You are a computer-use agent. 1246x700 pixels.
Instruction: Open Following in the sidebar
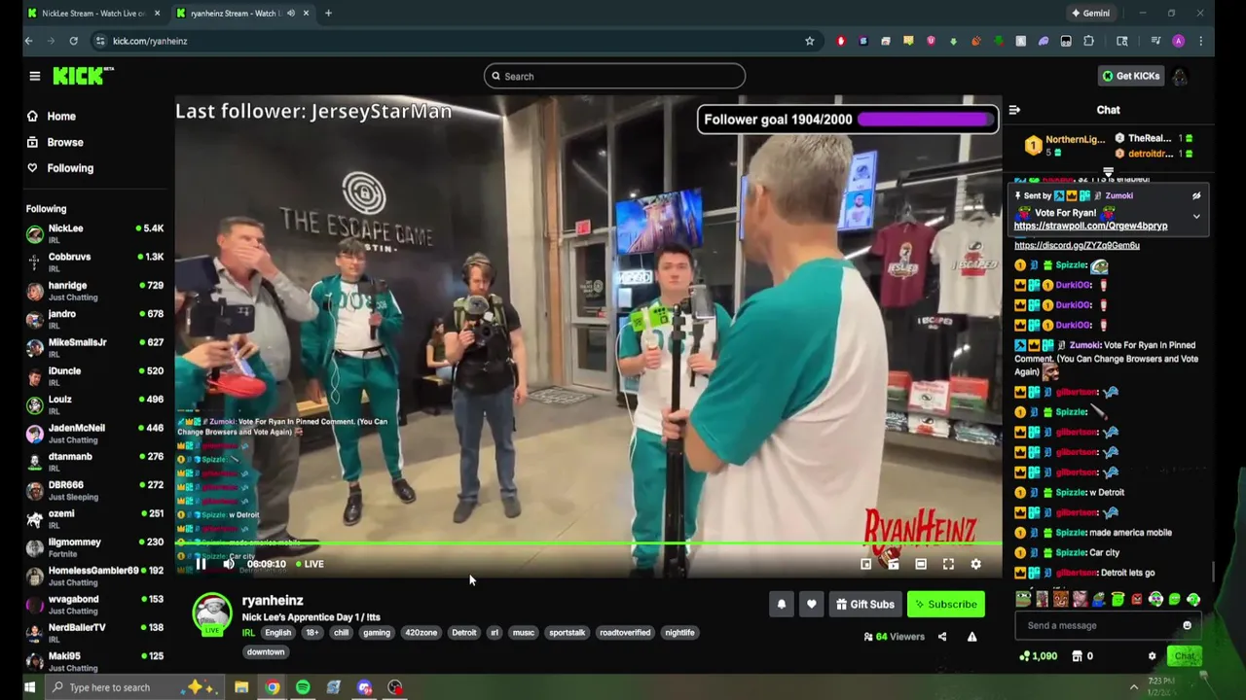[70, 168]
